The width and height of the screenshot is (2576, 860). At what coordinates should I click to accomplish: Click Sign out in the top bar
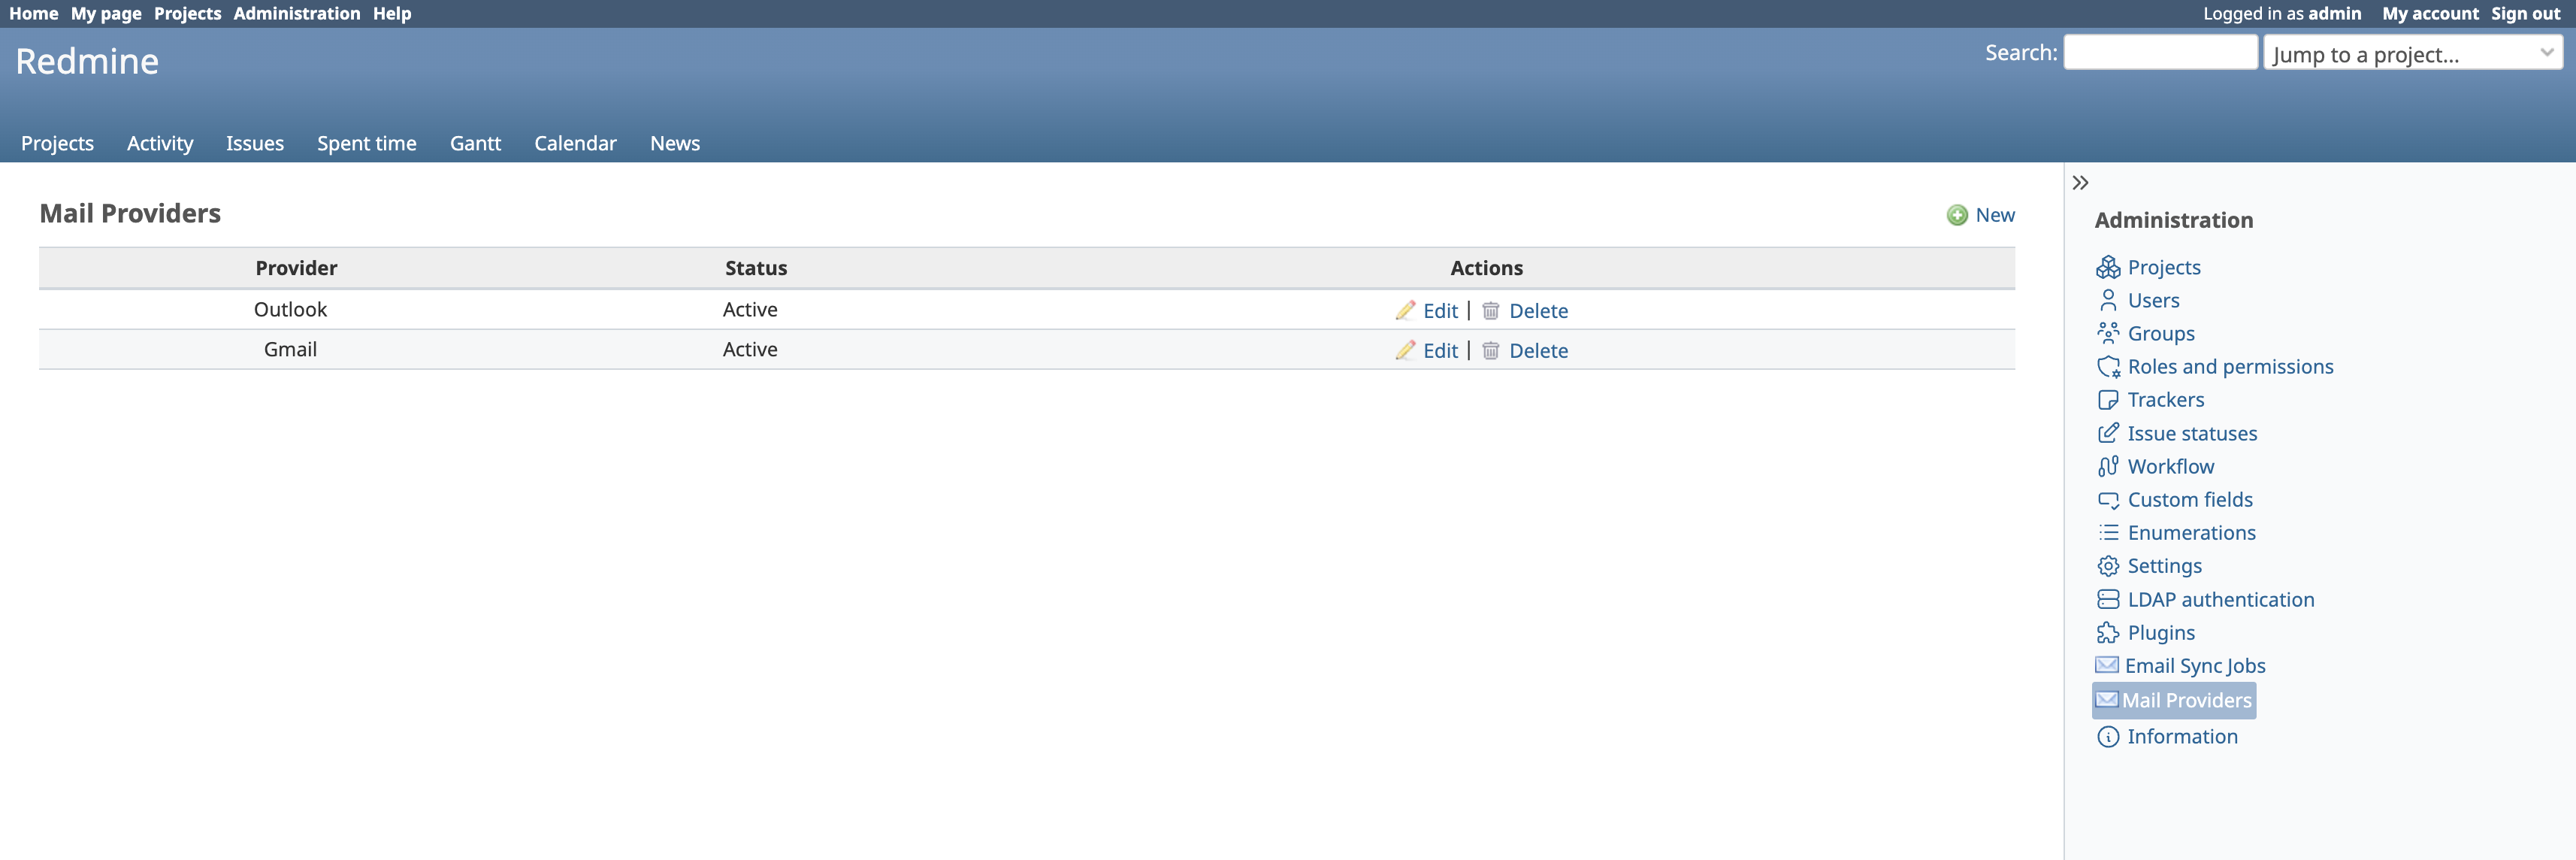tap(2524, 13)
